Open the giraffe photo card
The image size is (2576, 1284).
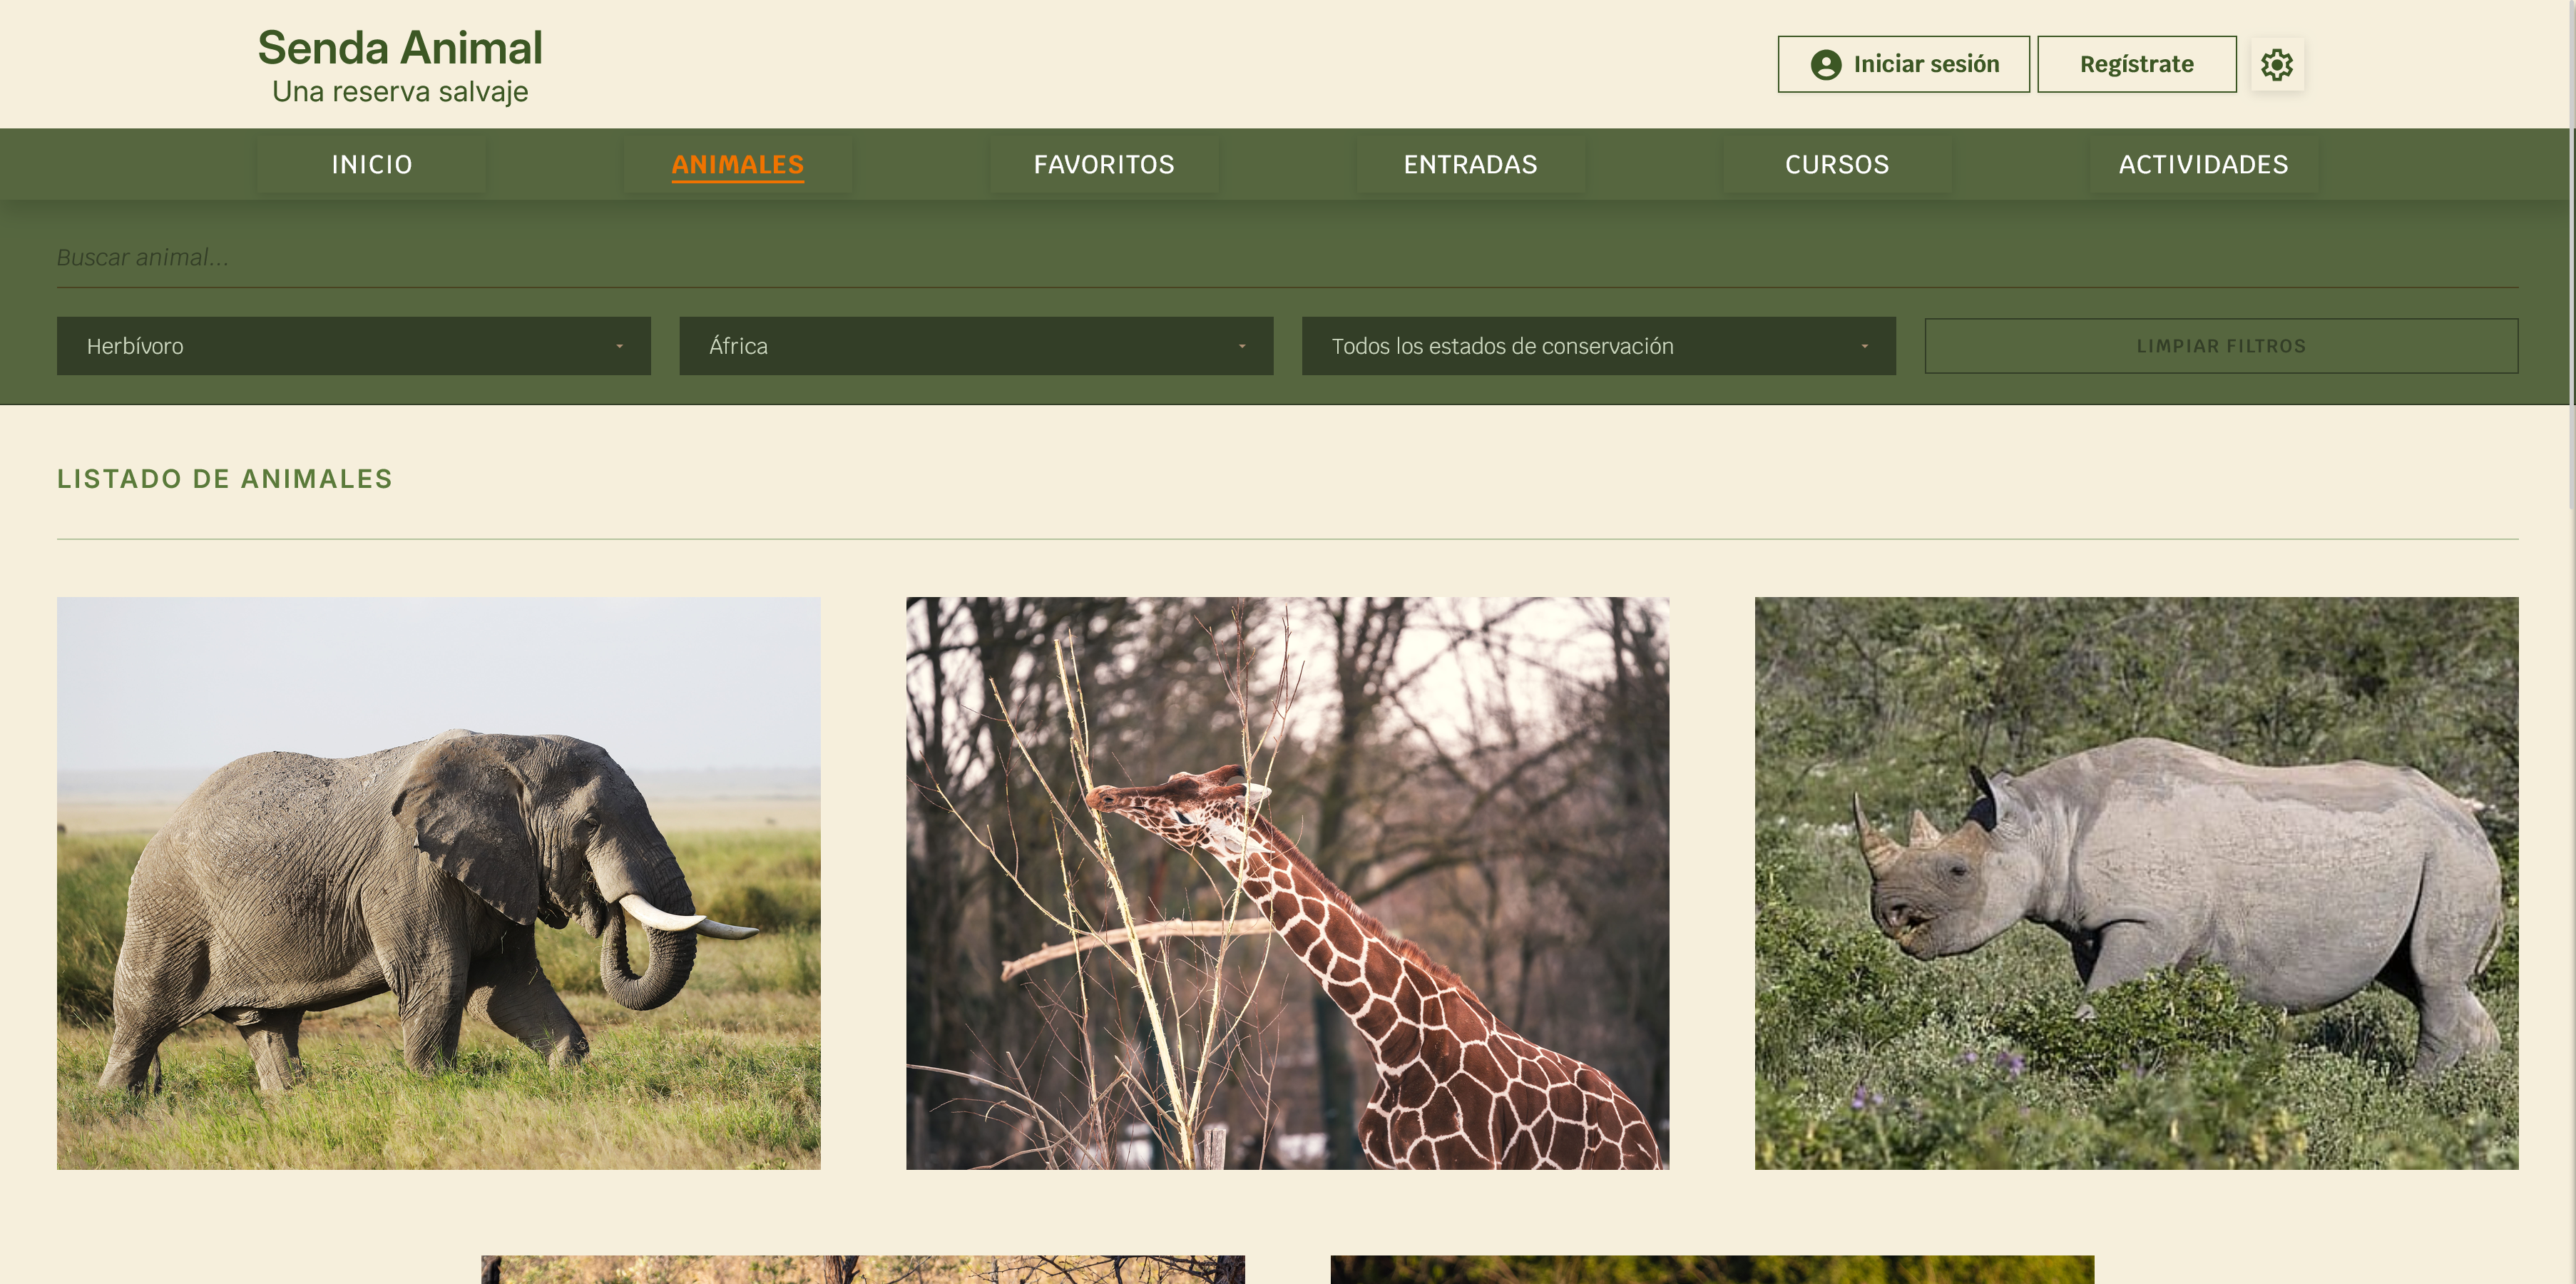click(1287, 883)
